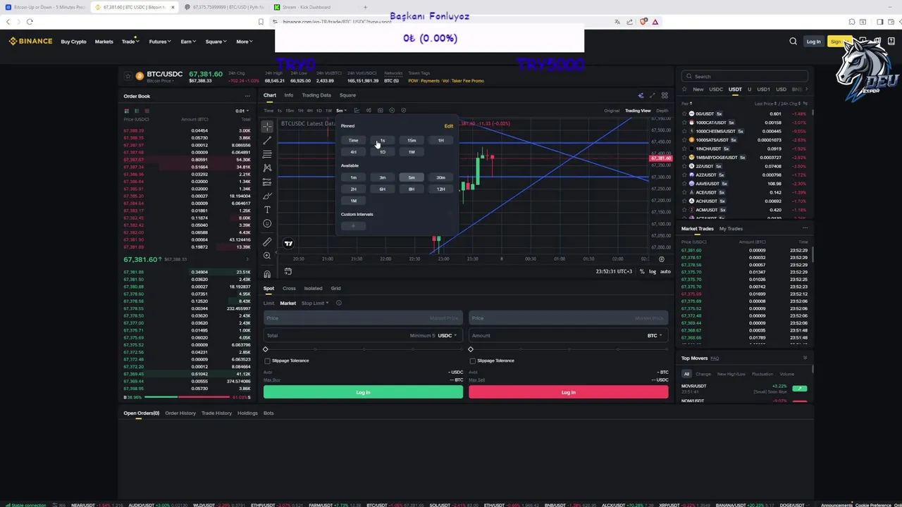Open the USDC total currency dropdown
The width and height of the screenshot is (902, 507).
(447, 336)
